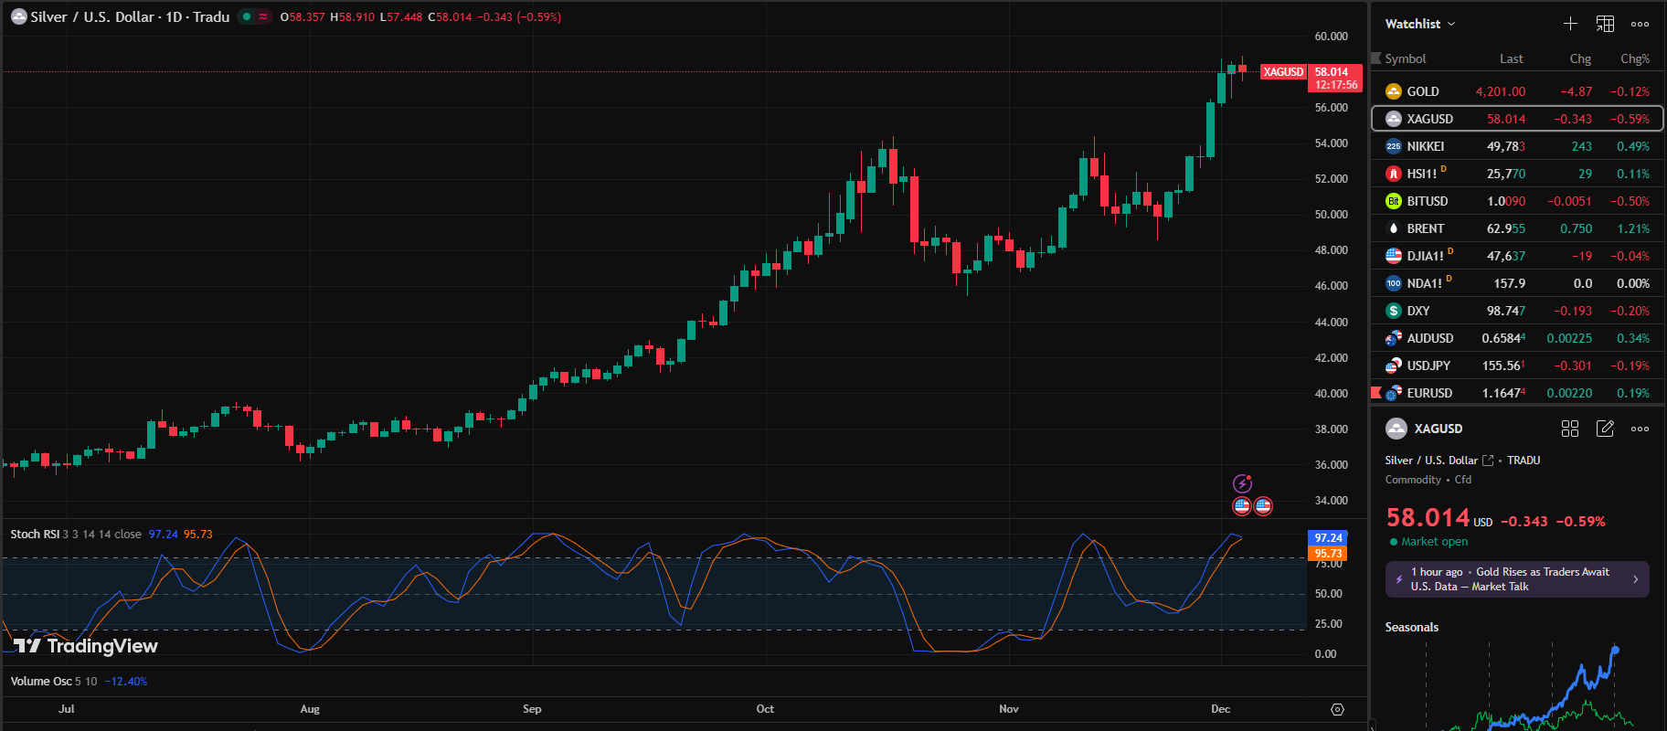The width and height of the screenshot is (1667, 731).
Task: Click the edit note icon in XAGUSD details
Action: pyautogui.click(x=1605, y=429)
